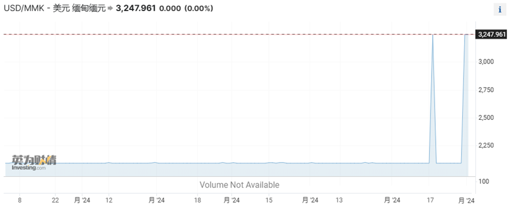Click the Volume Not Available text

239,185
